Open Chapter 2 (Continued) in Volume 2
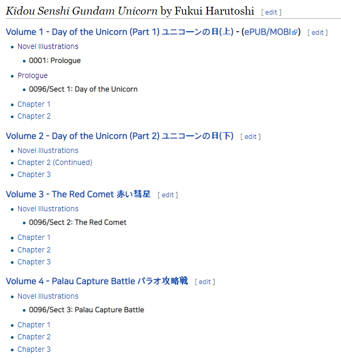Image resolution: width=341 pixels, height=358 pixels. tap(55, 162)
